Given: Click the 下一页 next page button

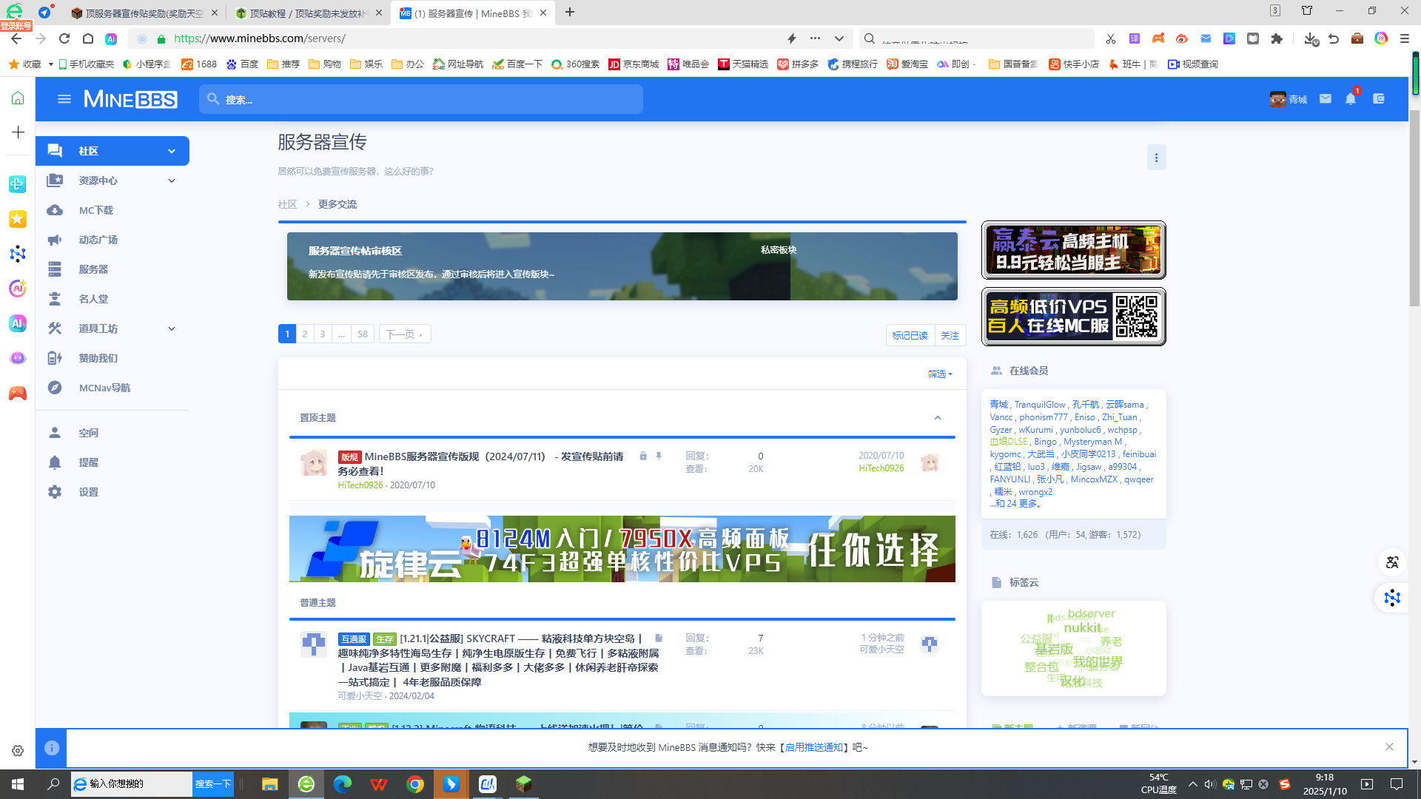Looking at the screenshot, I should click(x=405, y=334).
